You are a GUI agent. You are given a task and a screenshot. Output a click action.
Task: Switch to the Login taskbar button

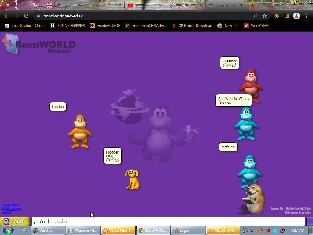point(188,230)
